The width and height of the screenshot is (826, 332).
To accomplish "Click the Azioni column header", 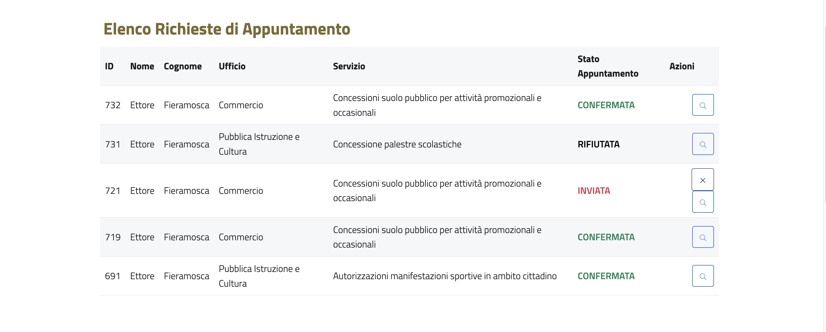I will [682, 66].
